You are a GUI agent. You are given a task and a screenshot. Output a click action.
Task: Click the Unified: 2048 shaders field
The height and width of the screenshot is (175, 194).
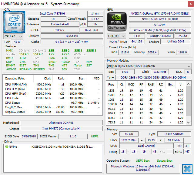176,42
